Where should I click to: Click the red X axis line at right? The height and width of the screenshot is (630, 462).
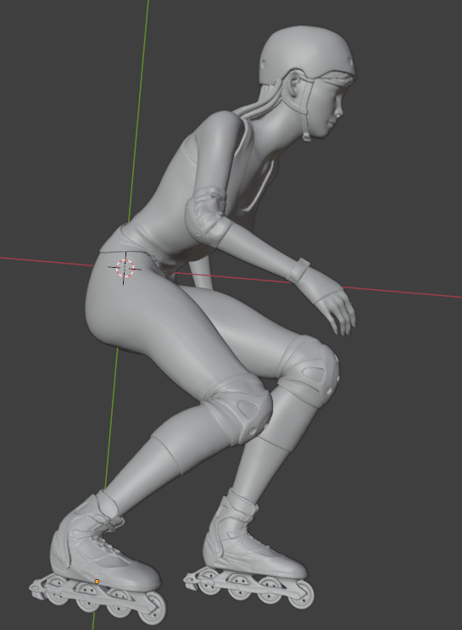(402, 292)
